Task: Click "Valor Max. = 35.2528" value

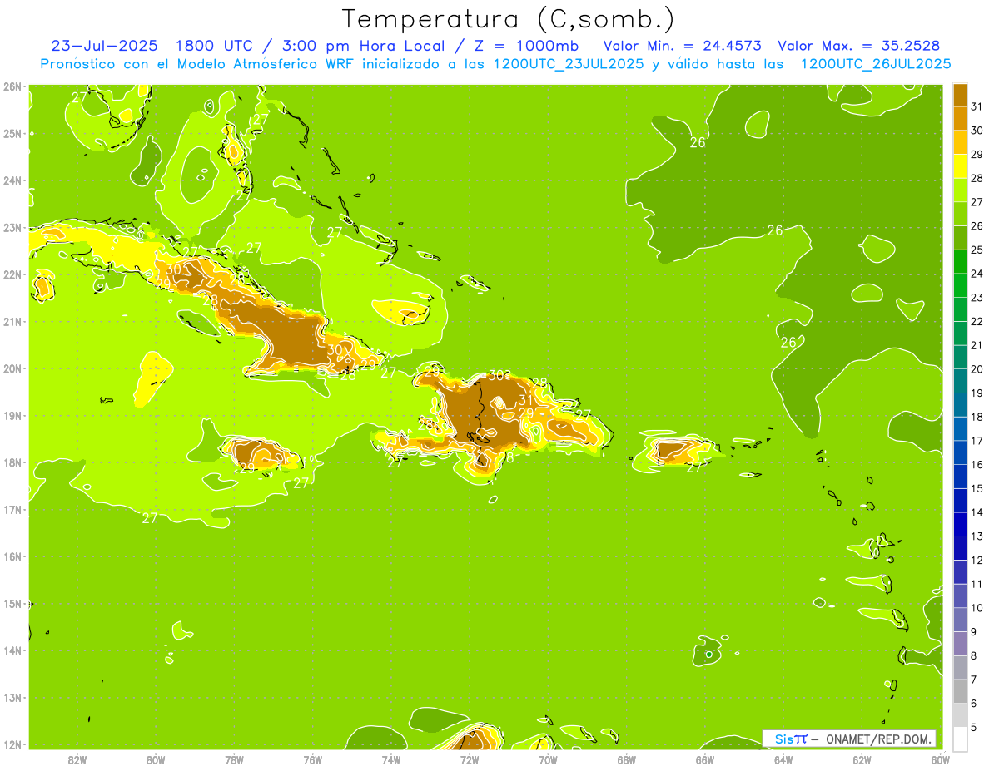Action: pyautogui.click(x=860, y=46)
